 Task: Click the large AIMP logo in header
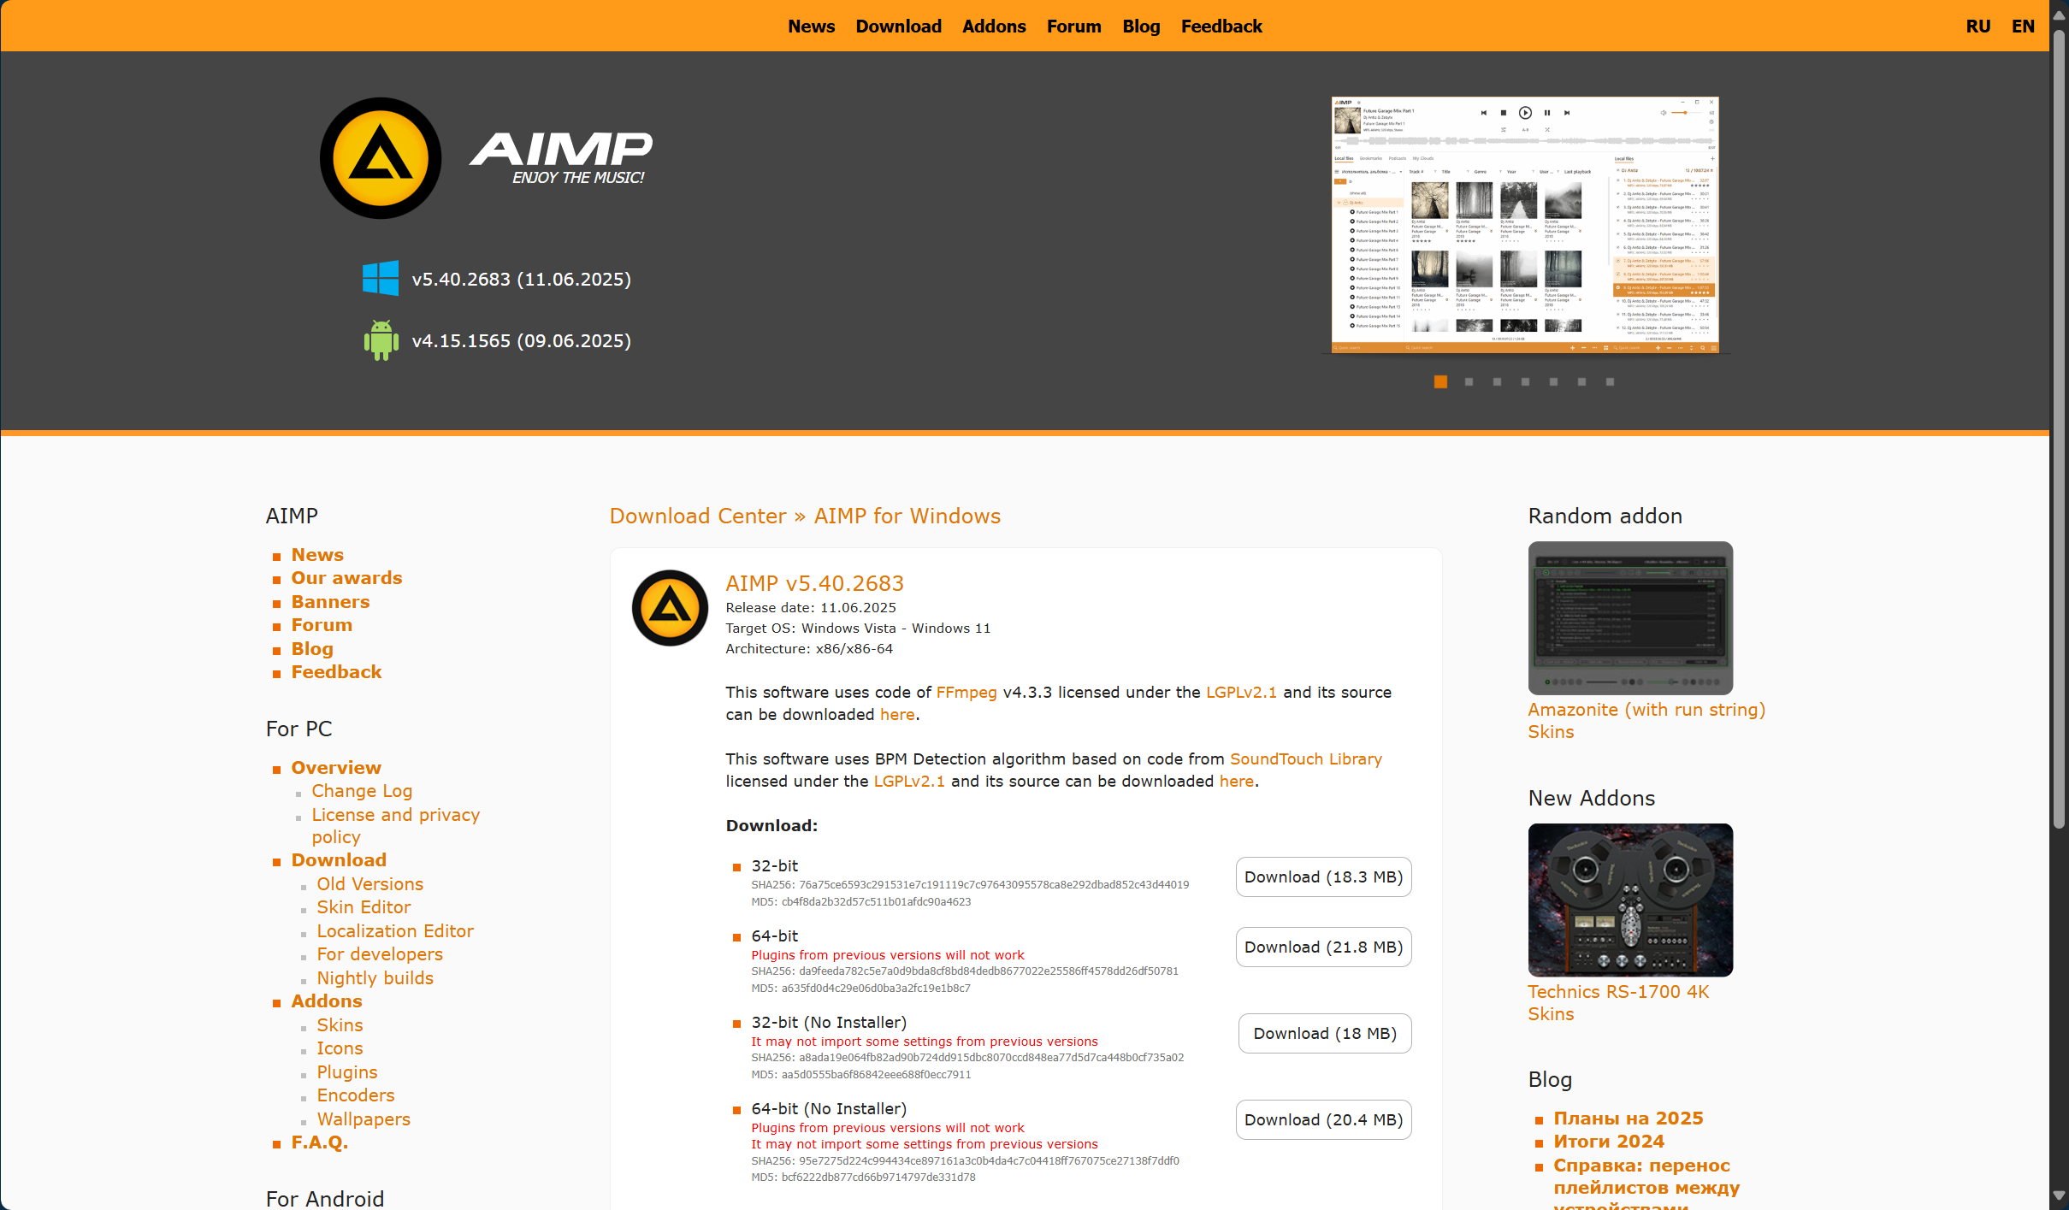click(381, 158)
